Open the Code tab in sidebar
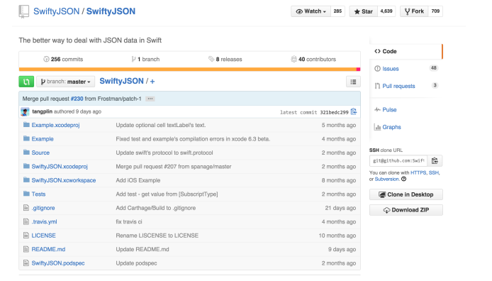 tap(406, 51)
